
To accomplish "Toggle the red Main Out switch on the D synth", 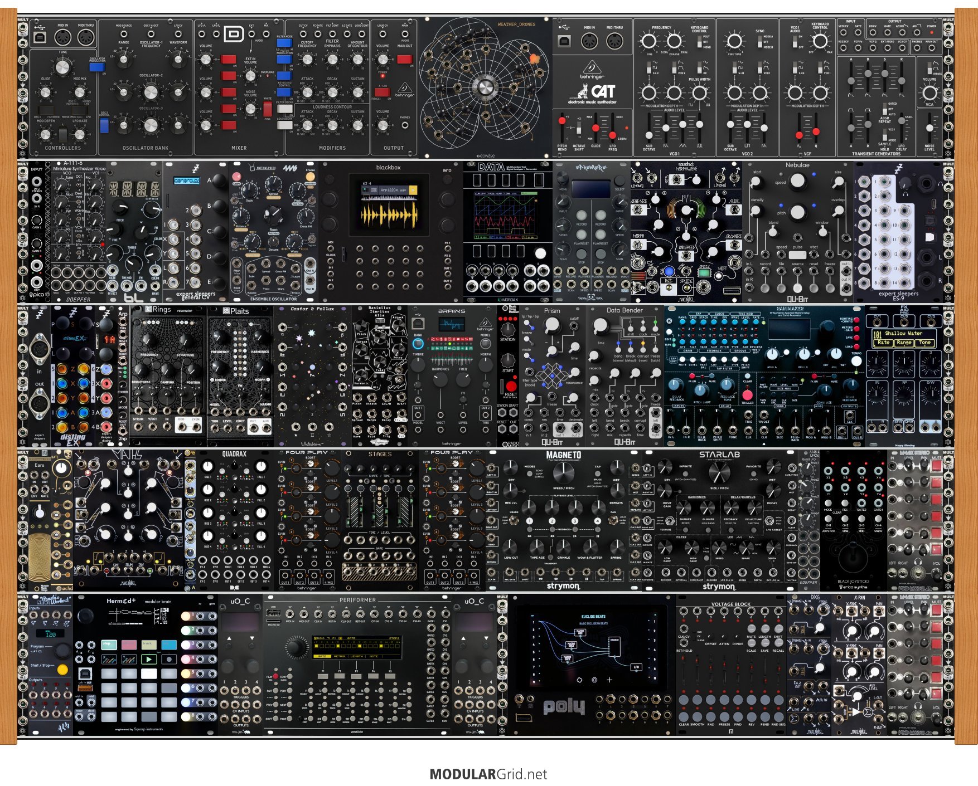I will click(405, 59).
